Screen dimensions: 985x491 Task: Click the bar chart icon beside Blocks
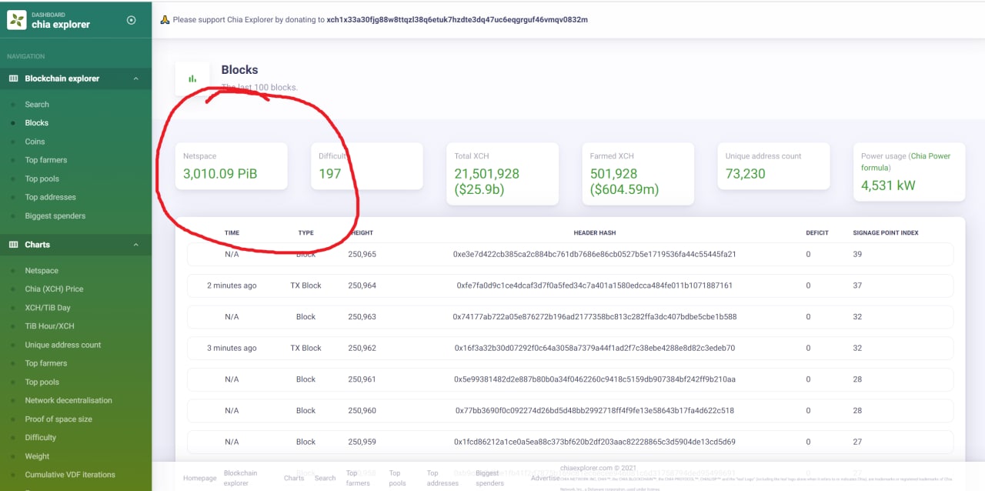coord(192,78)
